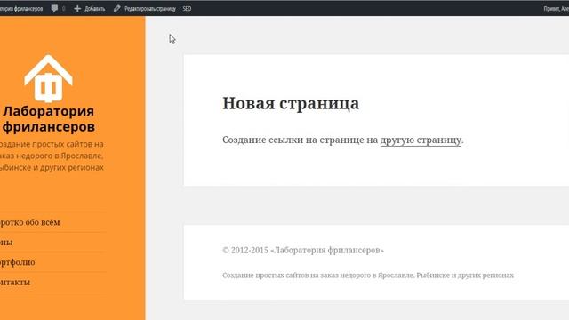Click the Новая страница heading

(x=291, y=103)
